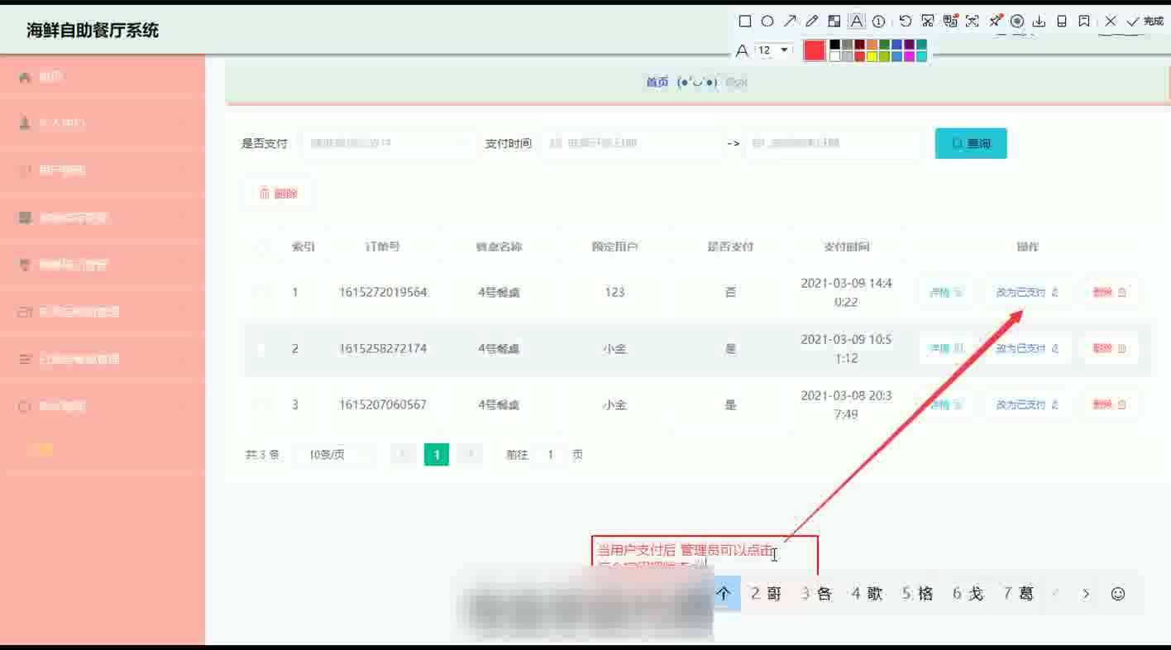Cancel the screenshot with the X icon
This screenshot has height=650, width=1171.
tap(1111, 22)
